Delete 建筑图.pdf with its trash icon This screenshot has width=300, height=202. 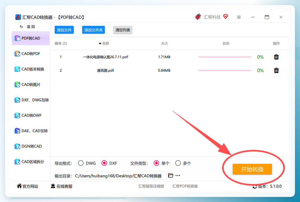[276, 70]
